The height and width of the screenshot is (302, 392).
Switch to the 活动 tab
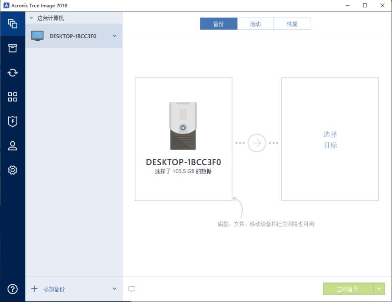(x=255, y=24)
